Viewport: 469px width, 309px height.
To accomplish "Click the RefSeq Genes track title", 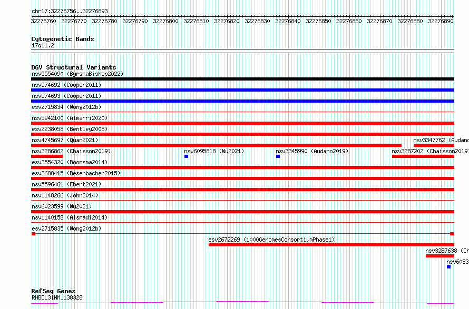I will [53, 292].
